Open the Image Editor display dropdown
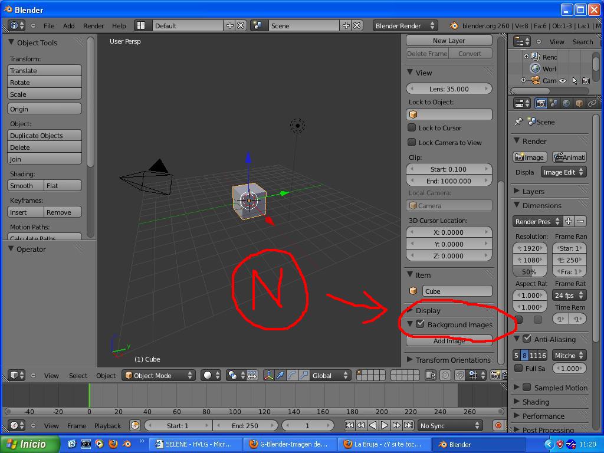 coord(563,172)
